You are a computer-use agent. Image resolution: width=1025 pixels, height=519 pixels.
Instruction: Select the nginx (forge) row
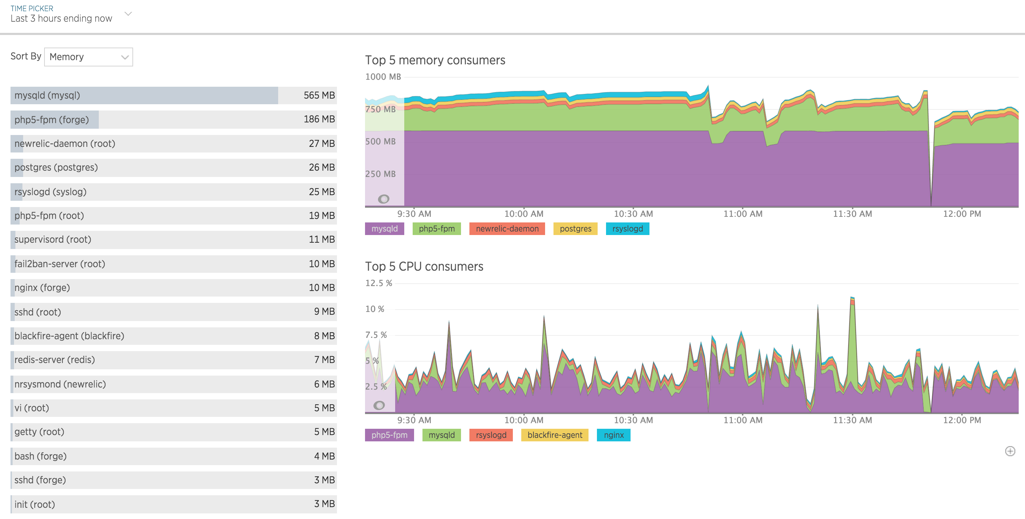[x=173, y=288]
